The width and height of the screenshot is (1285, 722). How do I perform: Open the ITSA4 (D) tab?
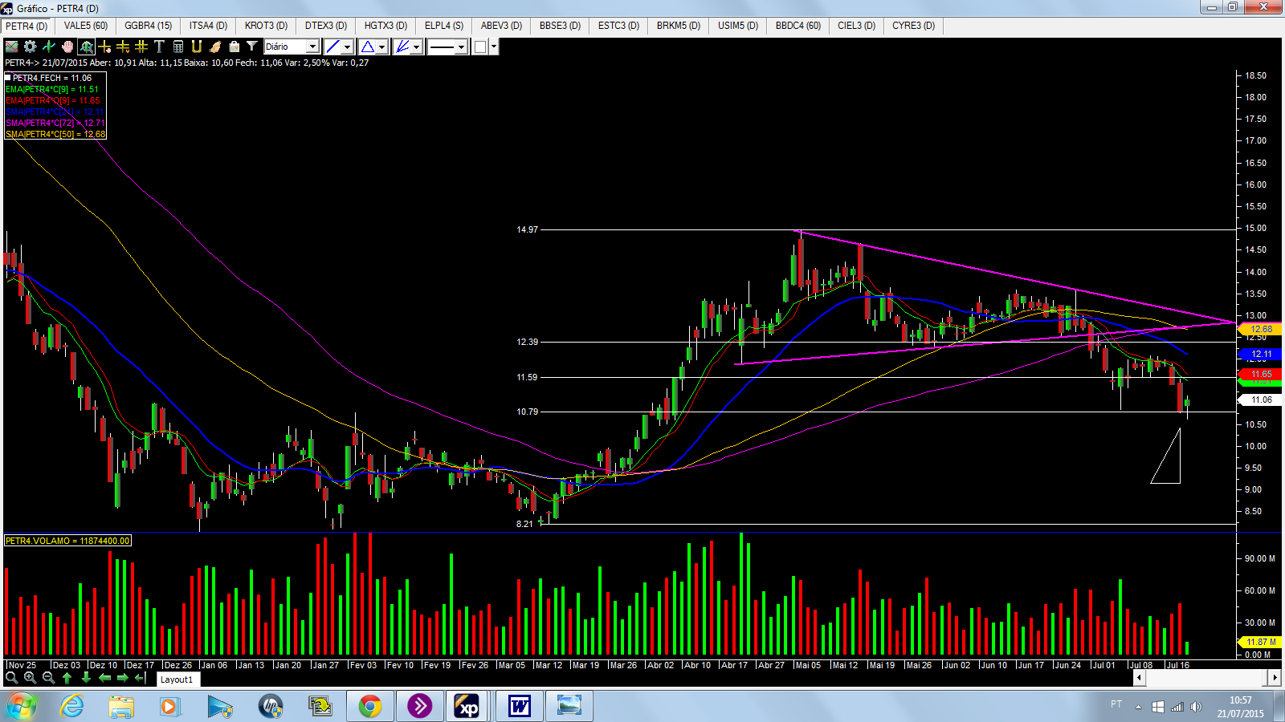[209, 26]
